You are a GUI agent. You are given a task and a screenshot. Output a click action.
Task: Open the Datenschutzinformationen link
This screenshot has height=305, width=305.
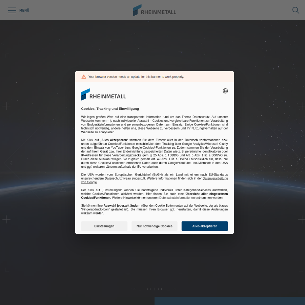(x=177, y=198)
